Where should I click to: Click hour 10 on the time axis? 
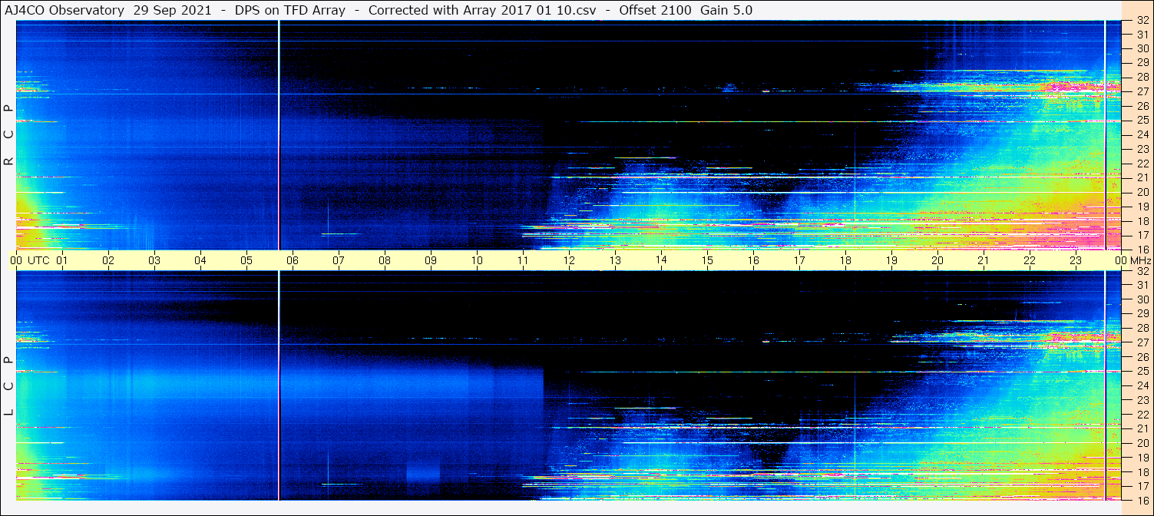click(x=477, y=260)
